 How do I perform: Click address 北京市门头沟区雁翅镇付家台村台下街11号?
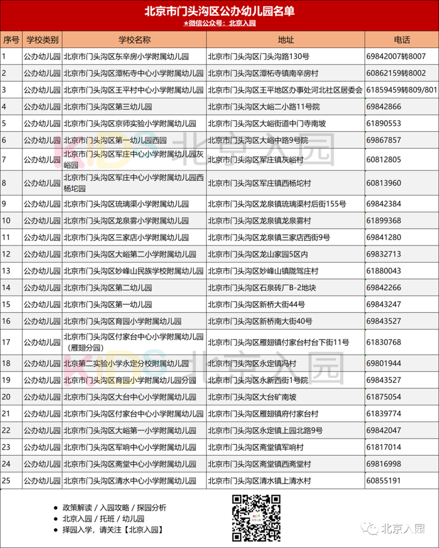click(x=278, y=342)
